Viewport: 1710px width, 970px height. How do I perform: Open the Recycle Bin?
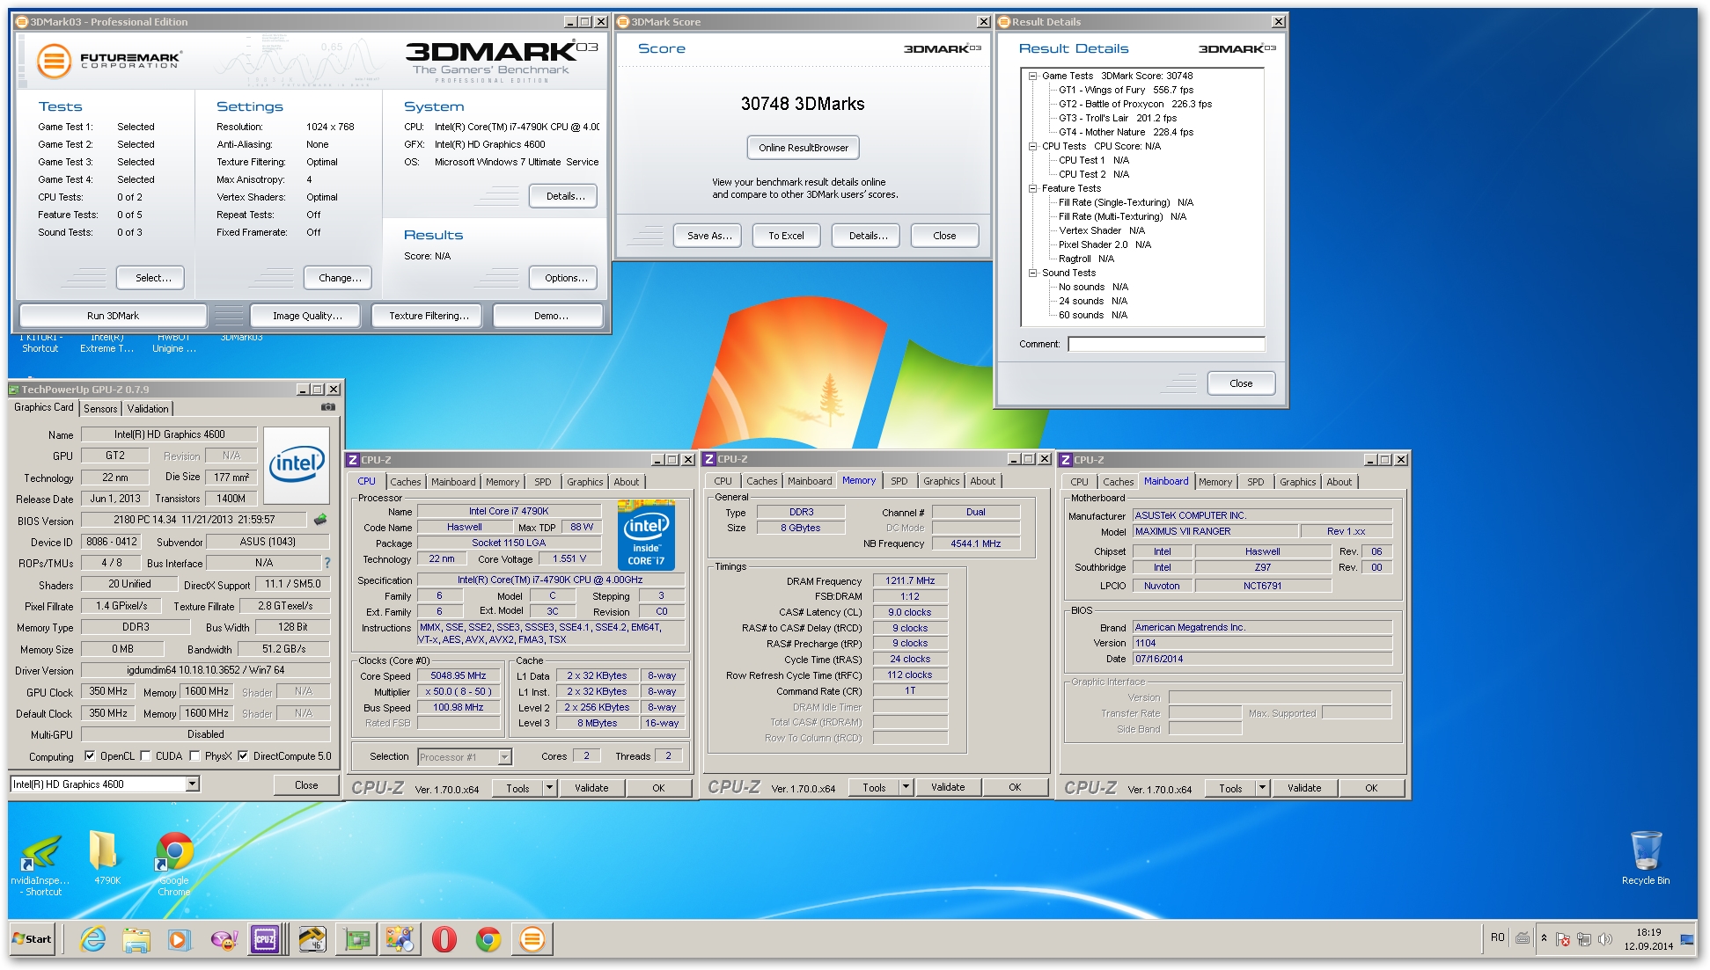(1645, 858)
